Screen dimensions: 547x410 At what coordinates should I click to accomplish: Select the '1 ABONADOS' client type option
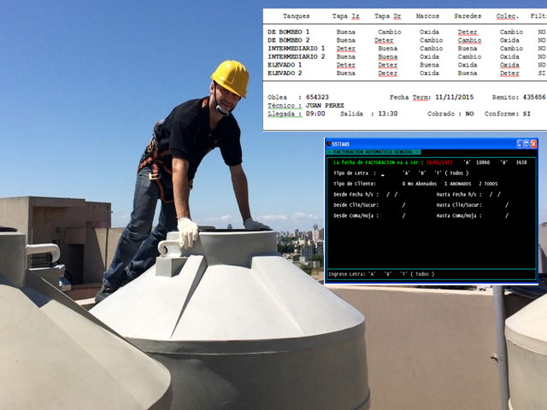(458, 184)
